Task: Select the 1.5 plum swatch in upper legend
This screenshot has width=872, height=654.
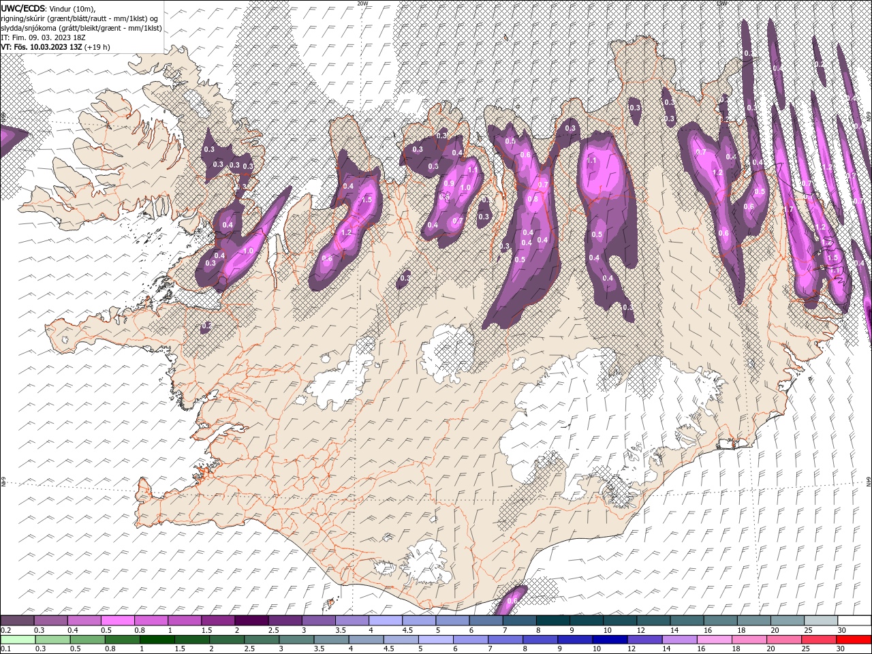Action: 218,621
